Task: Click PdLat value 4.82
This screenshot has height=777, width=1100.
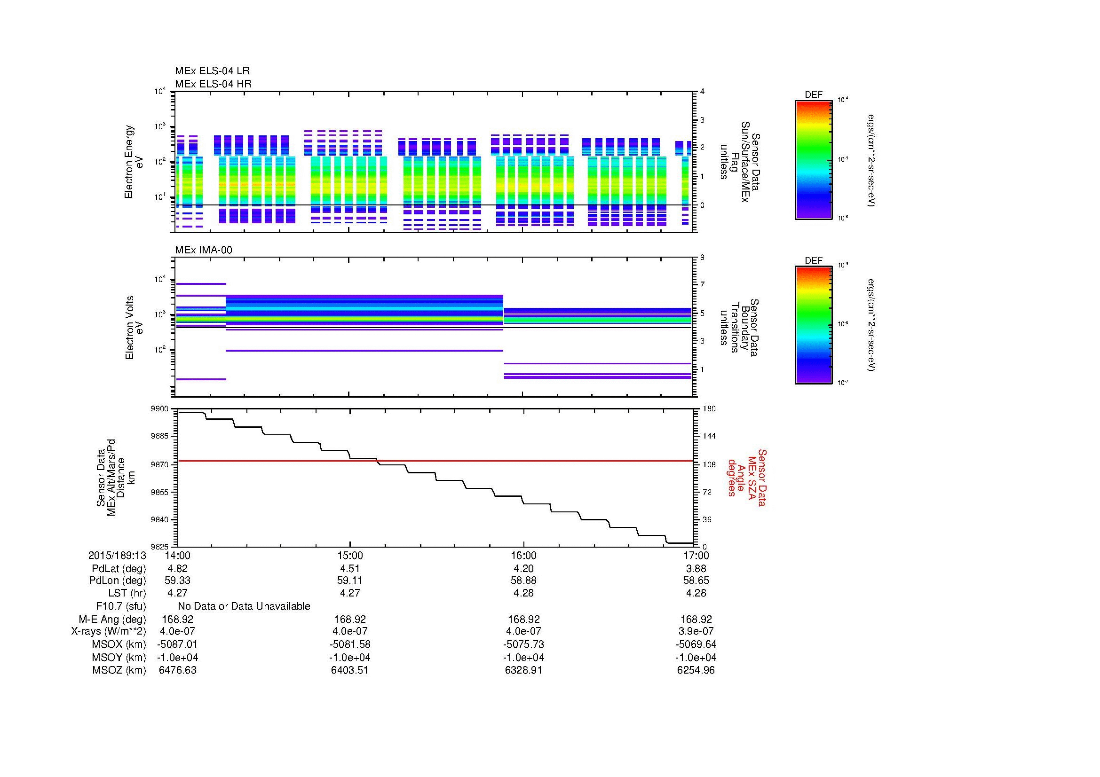Action: pos(177,569)
